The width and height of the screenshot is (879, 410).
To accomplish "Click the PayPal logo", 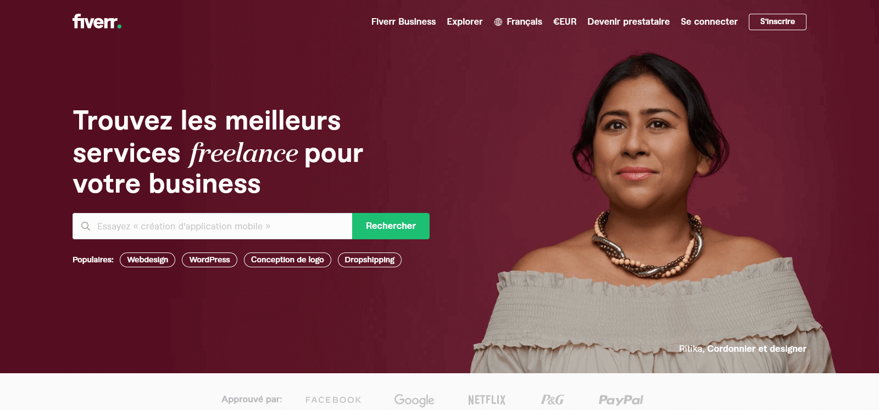I will click(621, 400).
